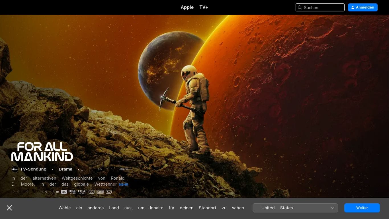Click the Apple TV+ channel badge icon

[x=15, y=169]
